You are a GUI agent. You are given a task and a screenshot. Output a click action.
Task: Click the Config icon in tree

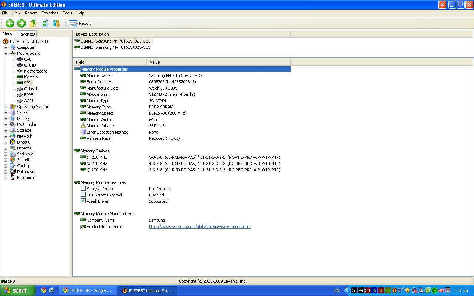coord(13,166)
